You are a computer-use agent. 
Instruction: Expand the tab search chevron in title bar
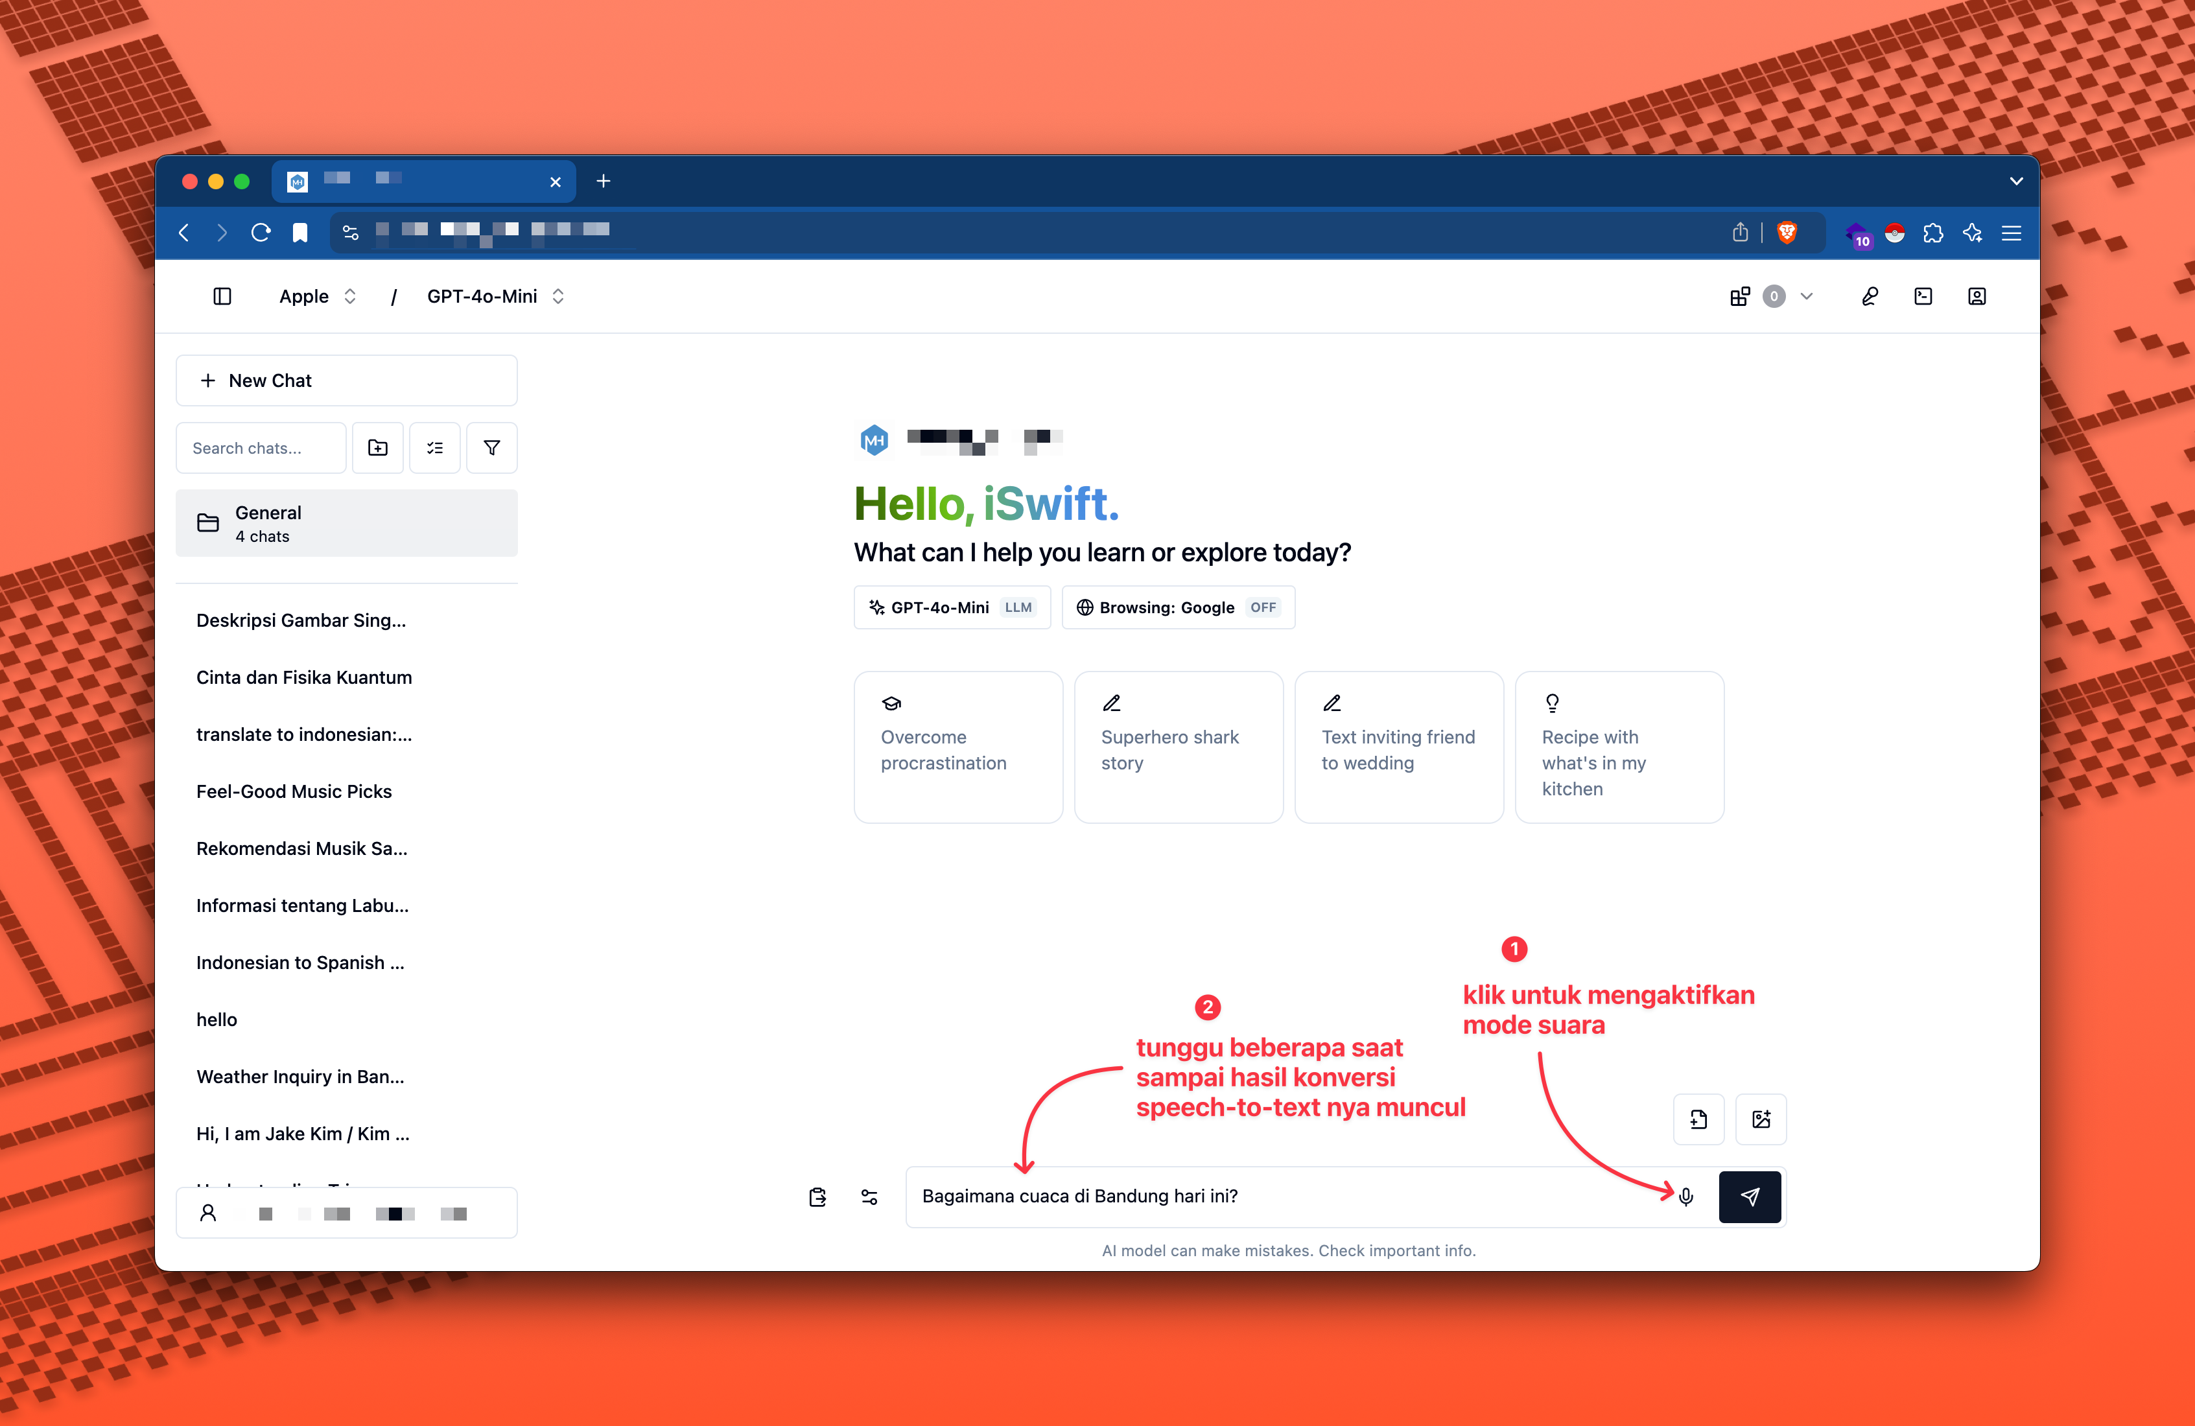(x=2016, y=181)
